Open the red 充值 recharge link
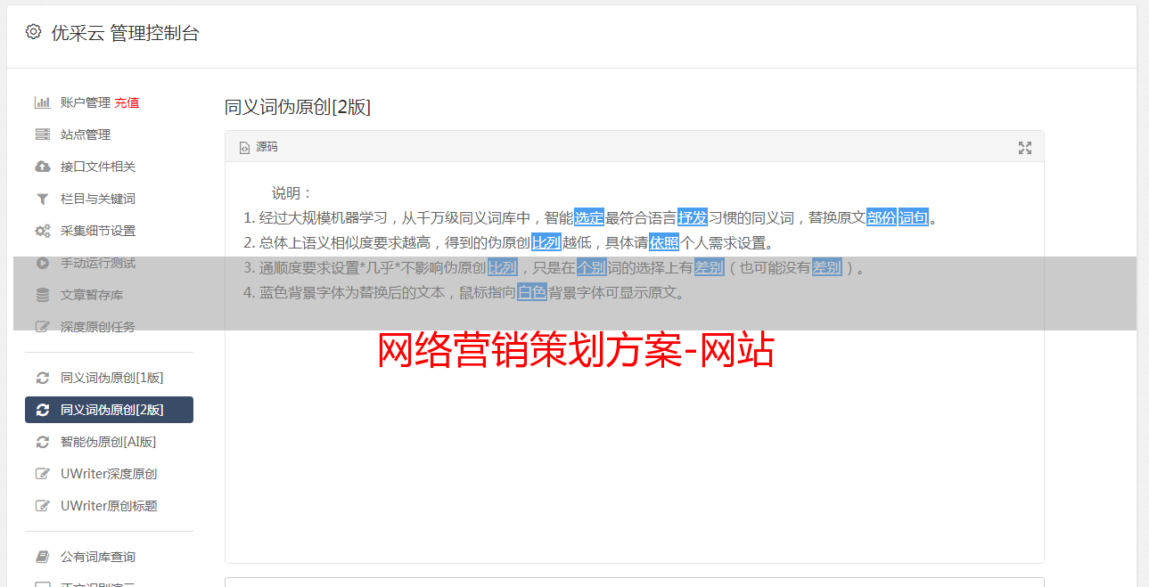The height and width of the screenshot is (587, 1149). click(x=127, y=102)
